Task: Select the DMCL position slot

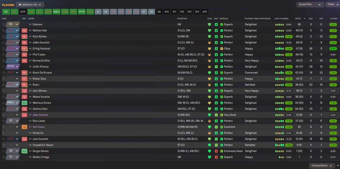Action: coord(57,12)
